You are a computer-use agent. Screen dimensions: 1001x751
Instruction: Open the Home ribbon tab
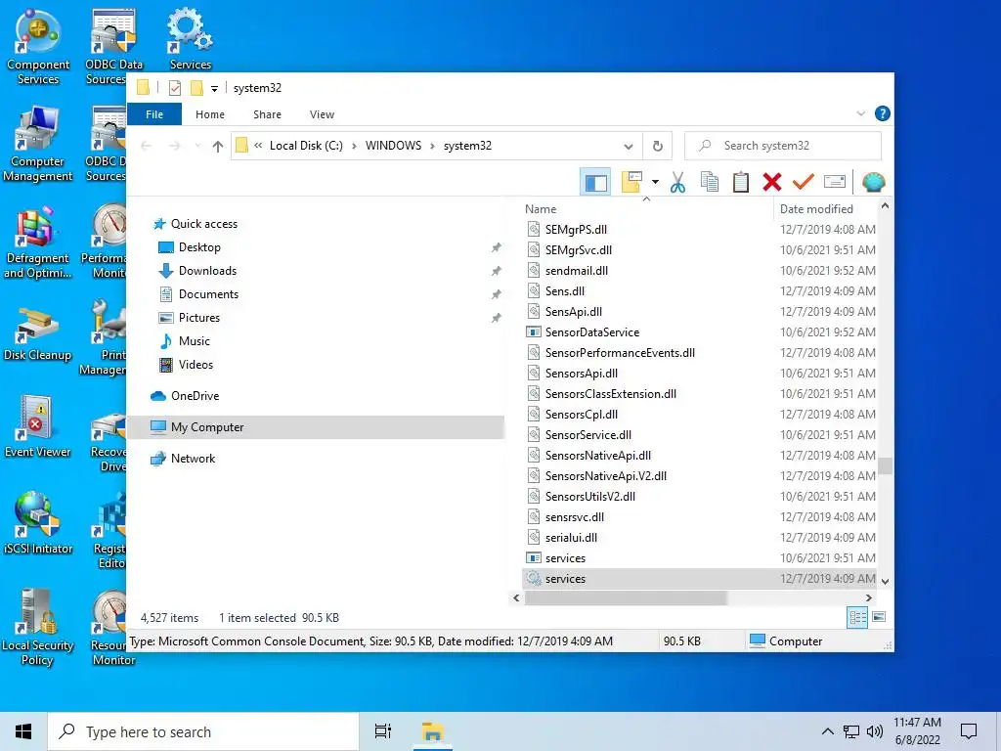[210, 114]
